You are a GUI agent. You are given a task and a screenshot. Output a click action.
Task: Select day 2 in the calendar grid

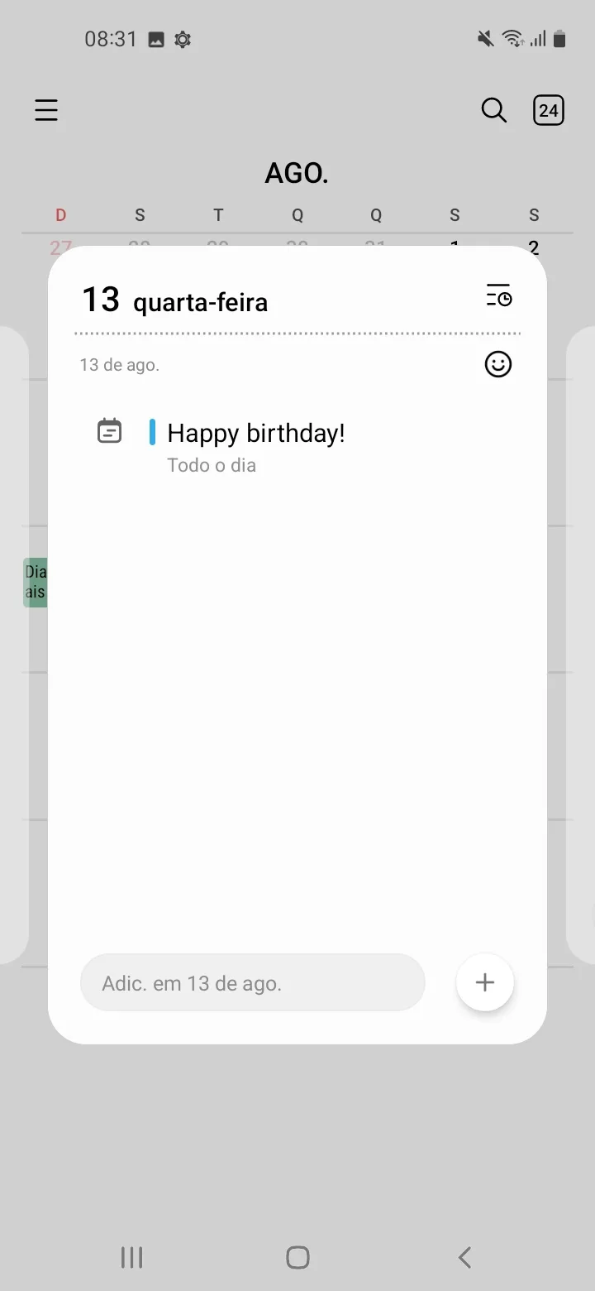534,246
